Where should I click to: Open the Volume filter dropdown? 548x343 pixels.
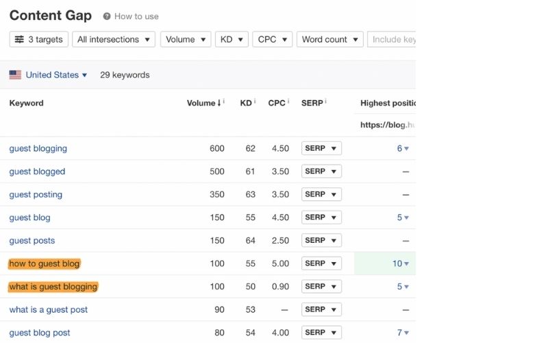(x=186, y=39)
